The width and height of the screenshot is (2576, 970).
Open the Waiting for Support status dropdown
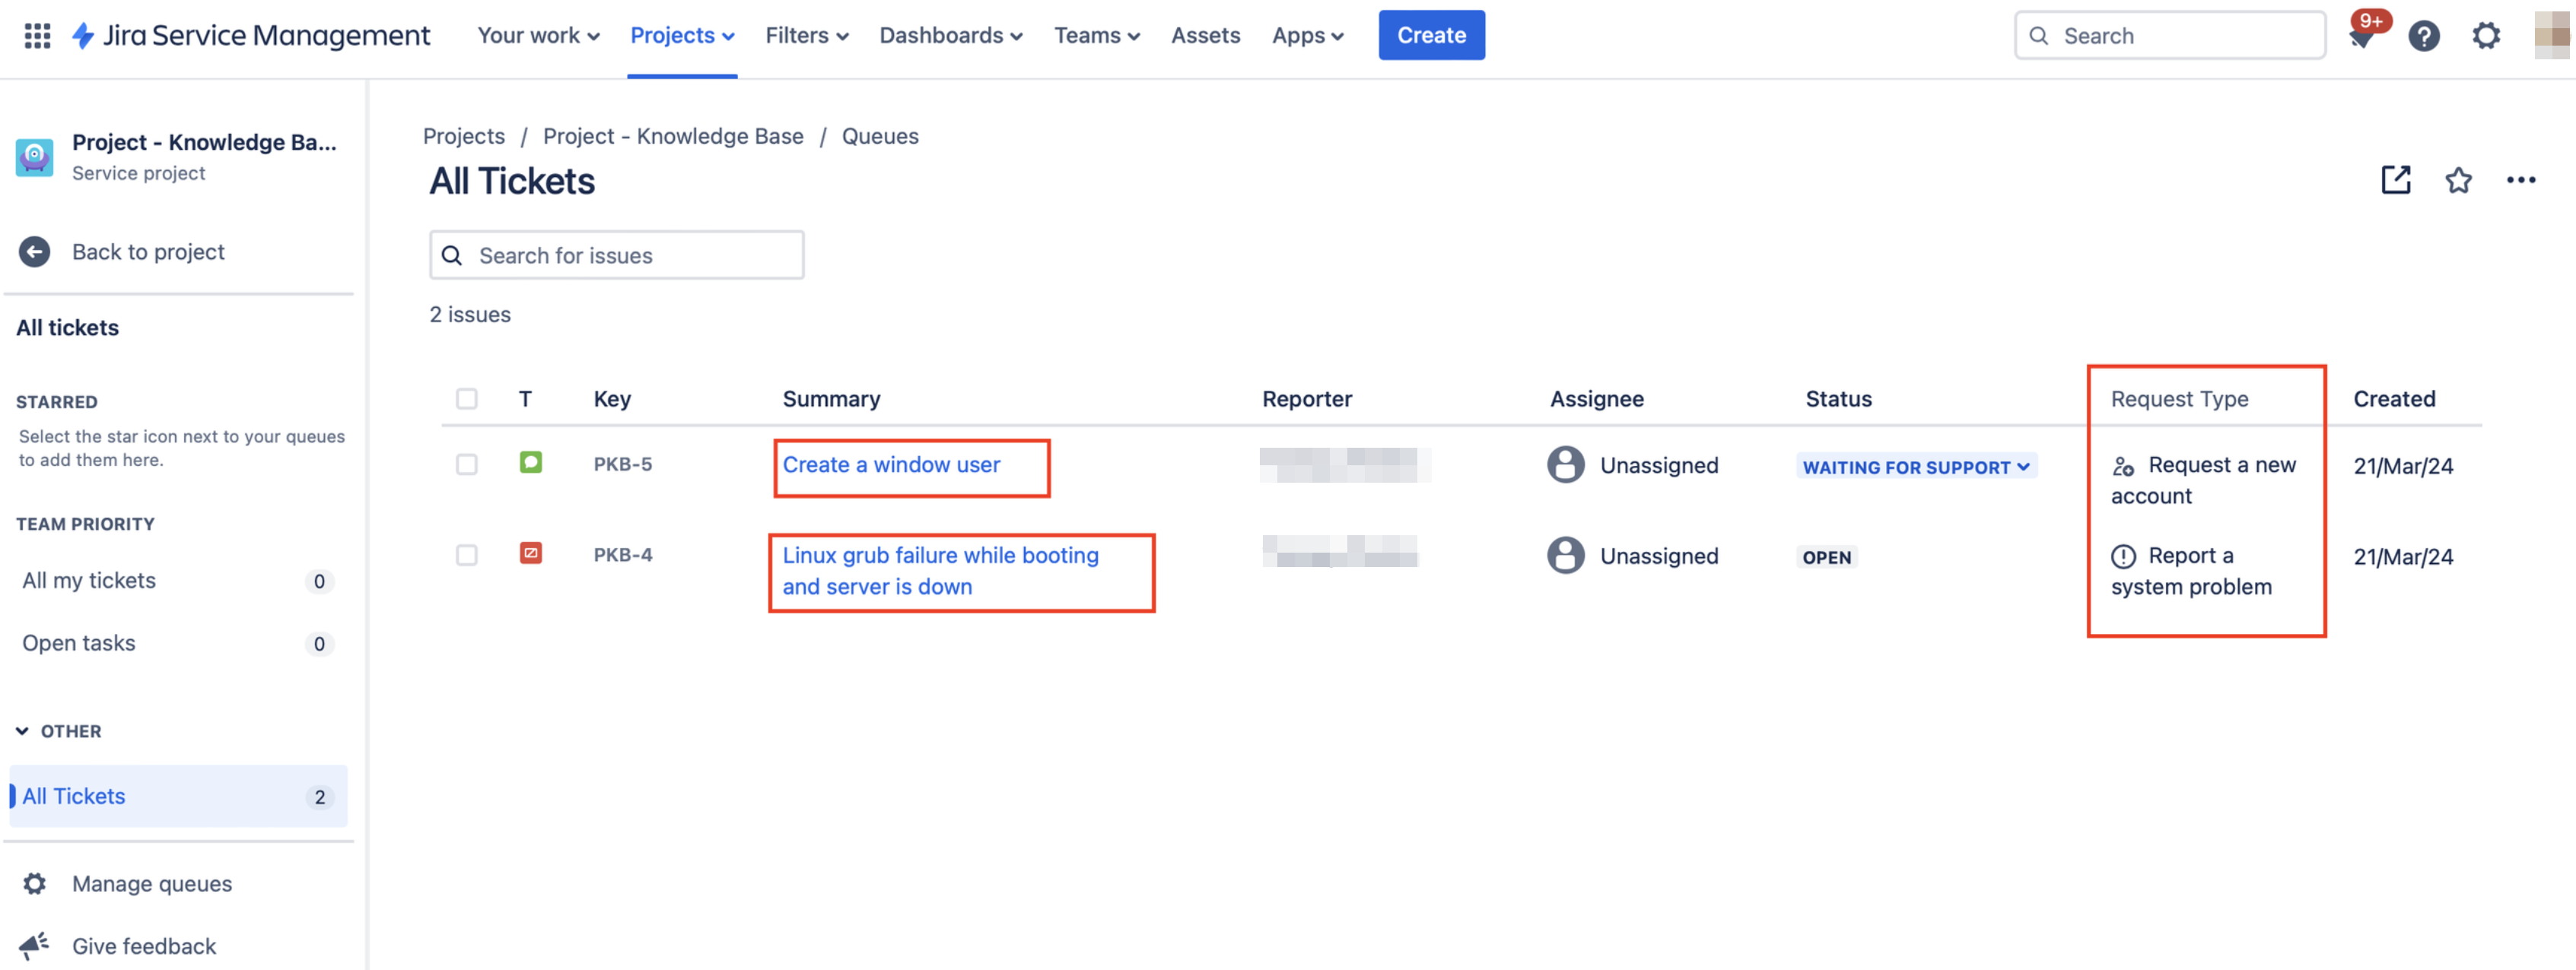coord(1915,467)
